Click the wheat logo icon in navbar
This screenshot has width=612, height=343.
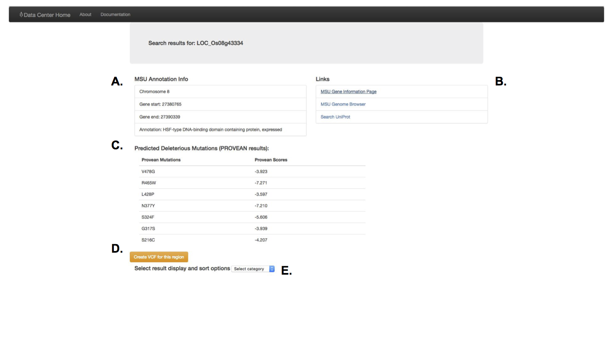coord(21,15)
